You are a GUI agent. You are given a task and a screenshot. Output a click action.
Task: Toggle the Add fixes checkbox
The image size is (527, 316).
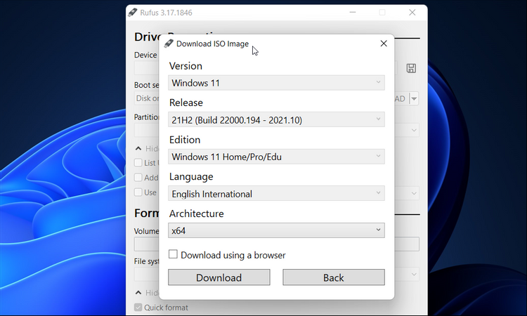pyautogui.click(x=138, y=178)
